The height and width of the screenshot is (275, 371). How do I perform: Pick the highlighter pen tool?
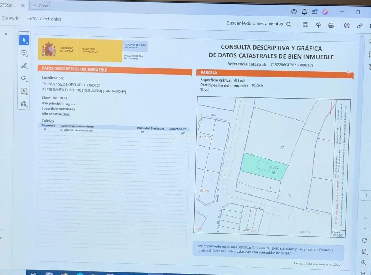coord(24,66)
